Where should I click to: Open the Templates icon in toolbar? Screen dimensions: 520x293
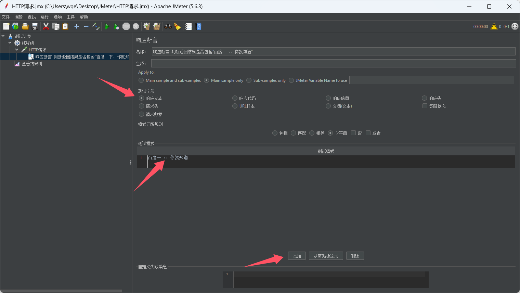[x=15, y=26]
